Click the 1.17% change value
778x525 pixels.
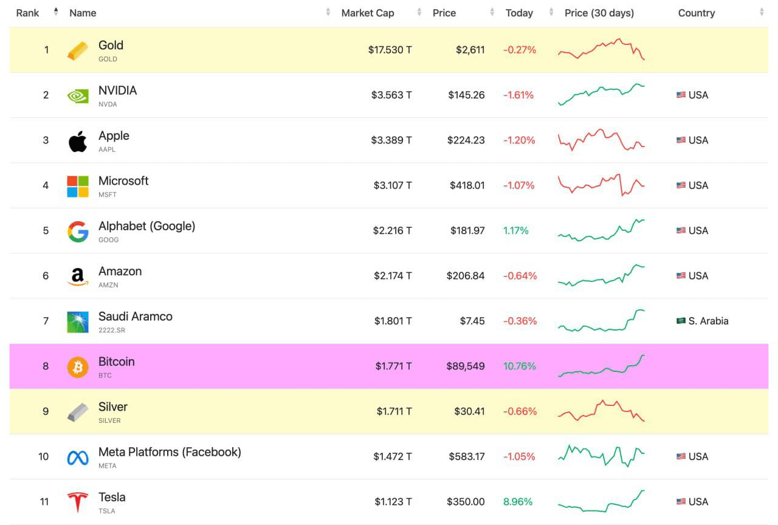(x=516, y=231)
